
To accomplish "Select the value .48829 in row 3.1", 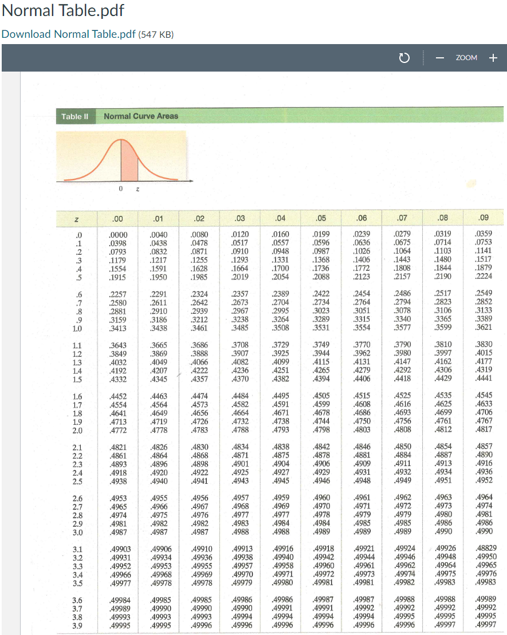I will (486, 548).
